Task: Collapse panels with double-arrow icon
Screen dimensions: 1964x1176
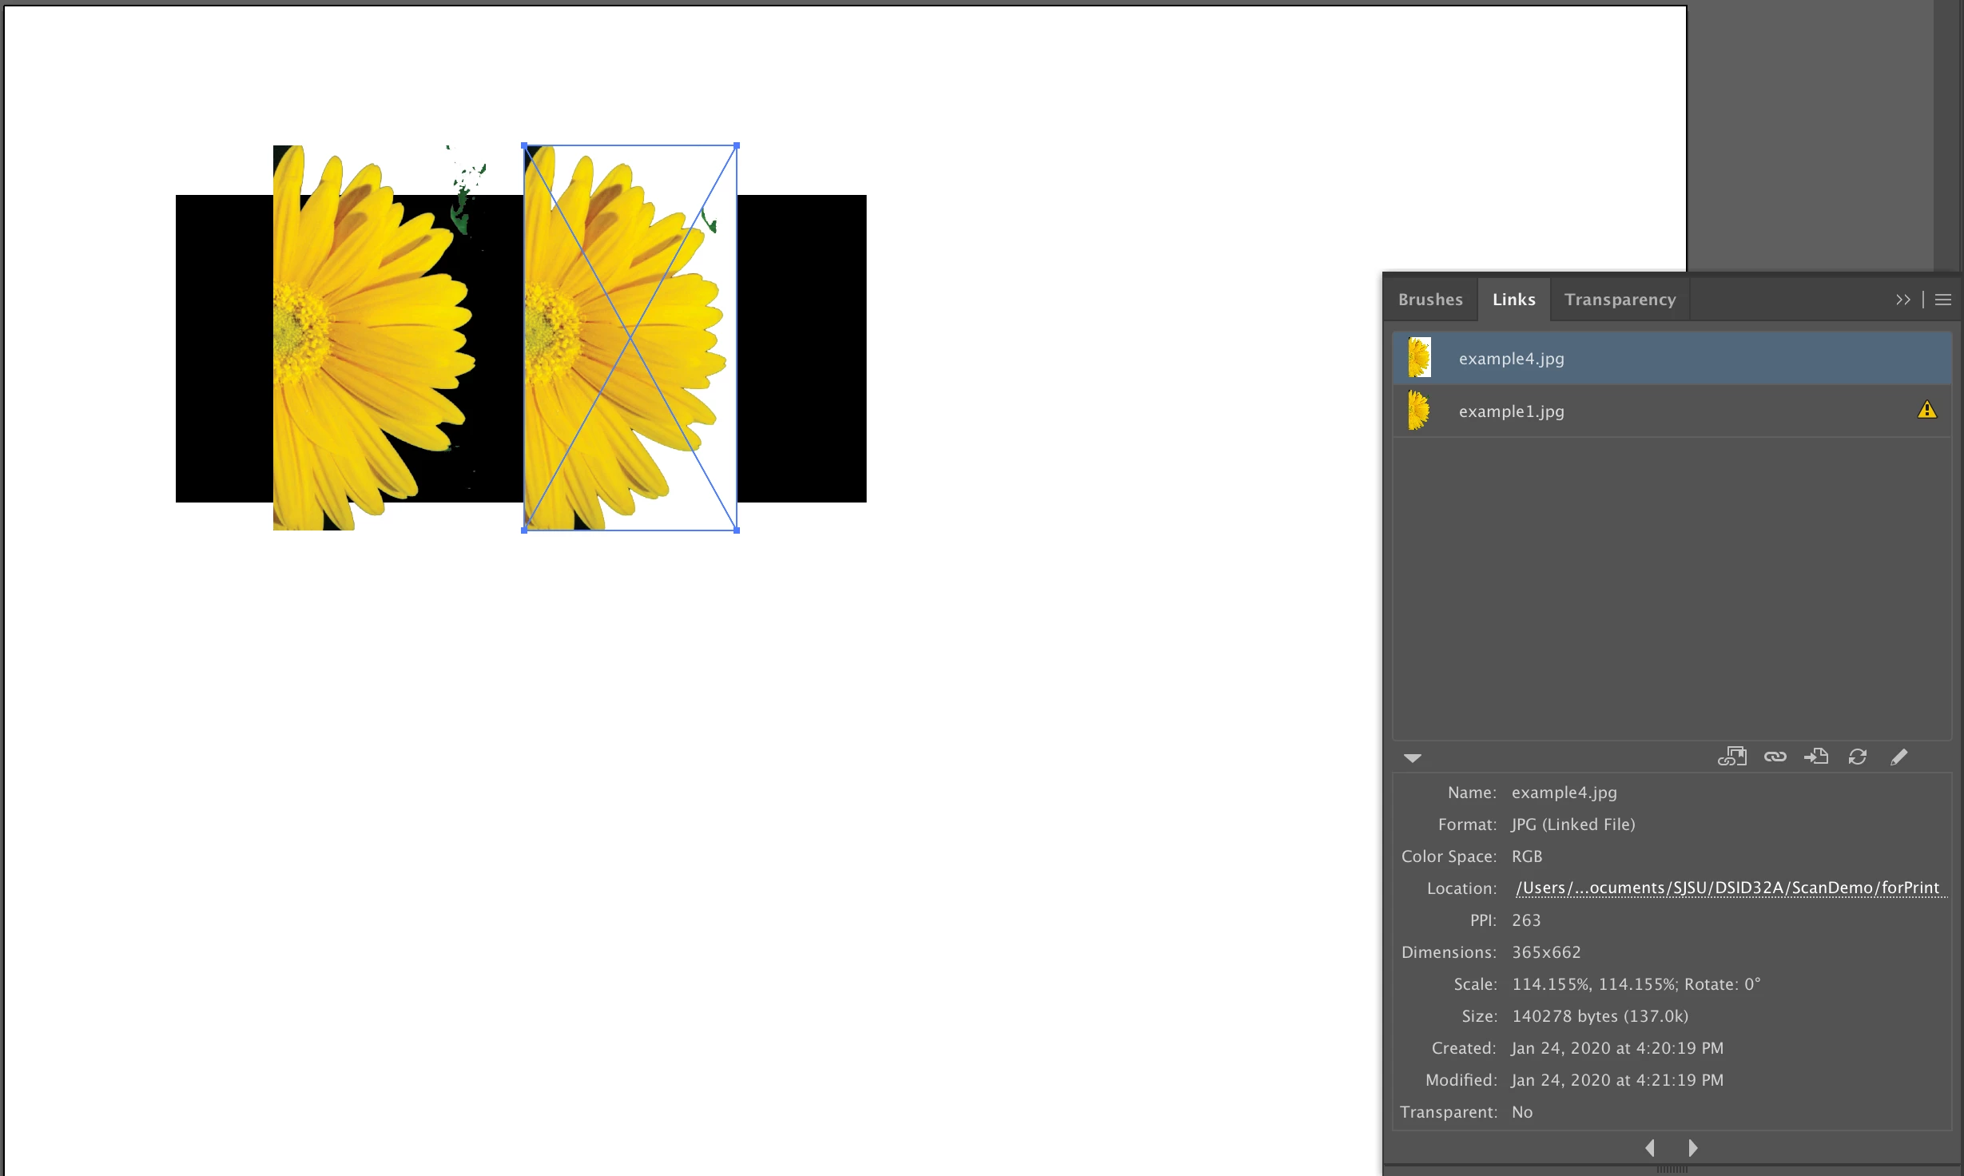Action: pos(1903,300)
